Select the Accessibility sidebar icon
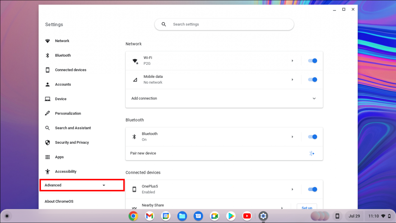This screenshot has width=396, height=223. coord(47,171)
